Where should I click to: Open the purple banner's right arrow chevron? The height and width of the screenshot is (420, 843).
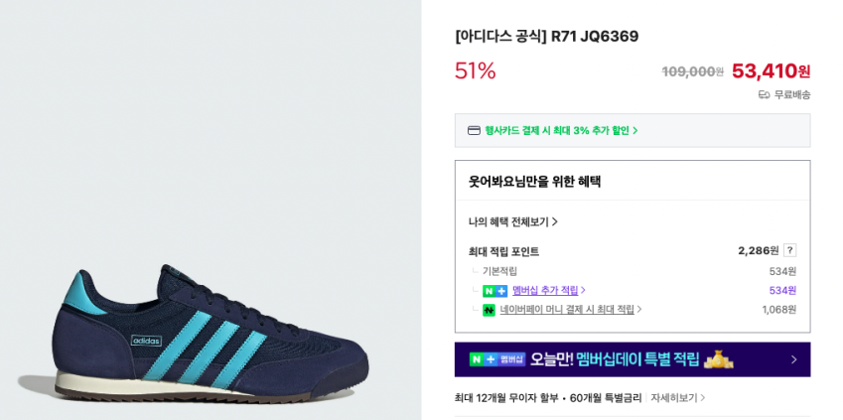tap(793, 359)
